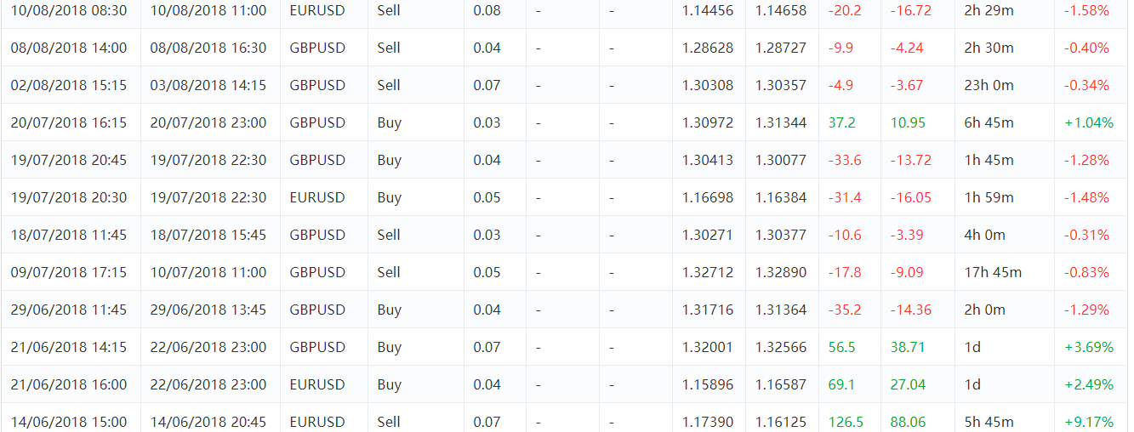
Task: Click the 1.31364 close price
Action: point(781,310)
